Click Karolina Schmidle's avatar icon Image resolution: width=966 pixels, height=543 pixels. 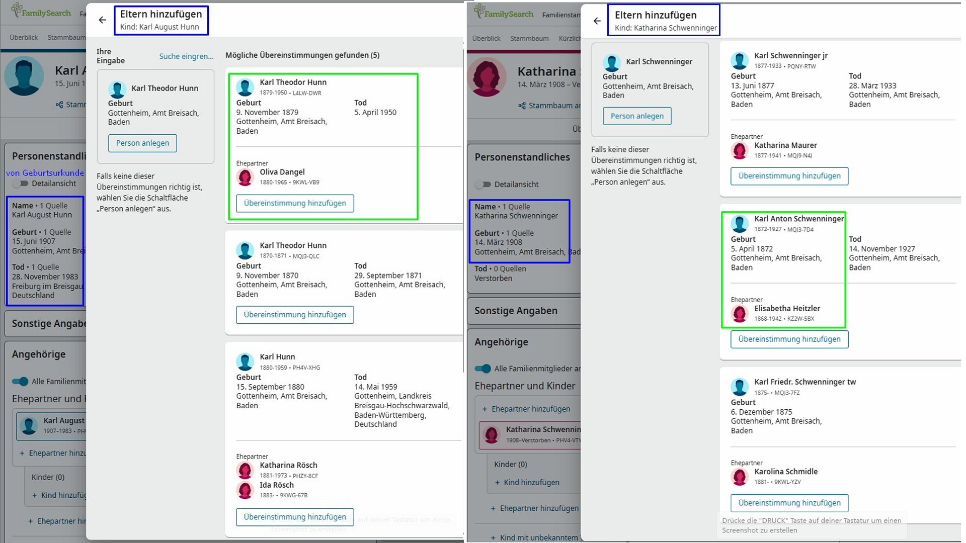click(739, 476)
